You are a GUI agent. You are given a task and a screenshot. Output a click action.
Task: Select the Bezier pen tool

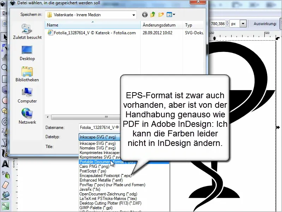[x=4, y=143]
